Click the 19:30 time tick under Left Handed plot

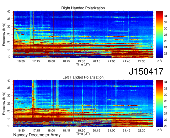tap(81, 130)
